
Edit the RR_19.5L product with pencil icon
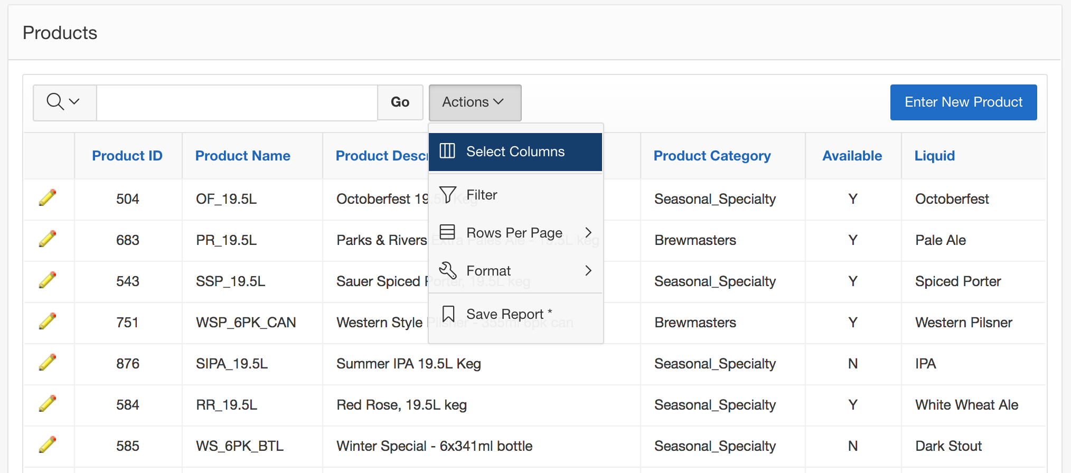(48, 403)
